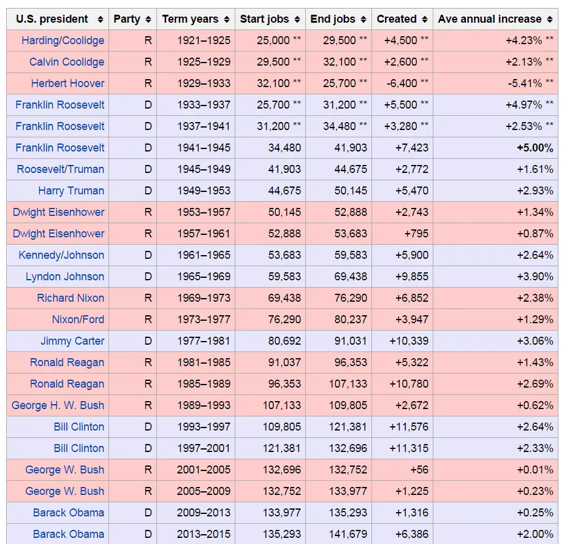Open the Kennedy/Johnson link
The height and width of the screenshot is (544, 567).
coord(61,255)
